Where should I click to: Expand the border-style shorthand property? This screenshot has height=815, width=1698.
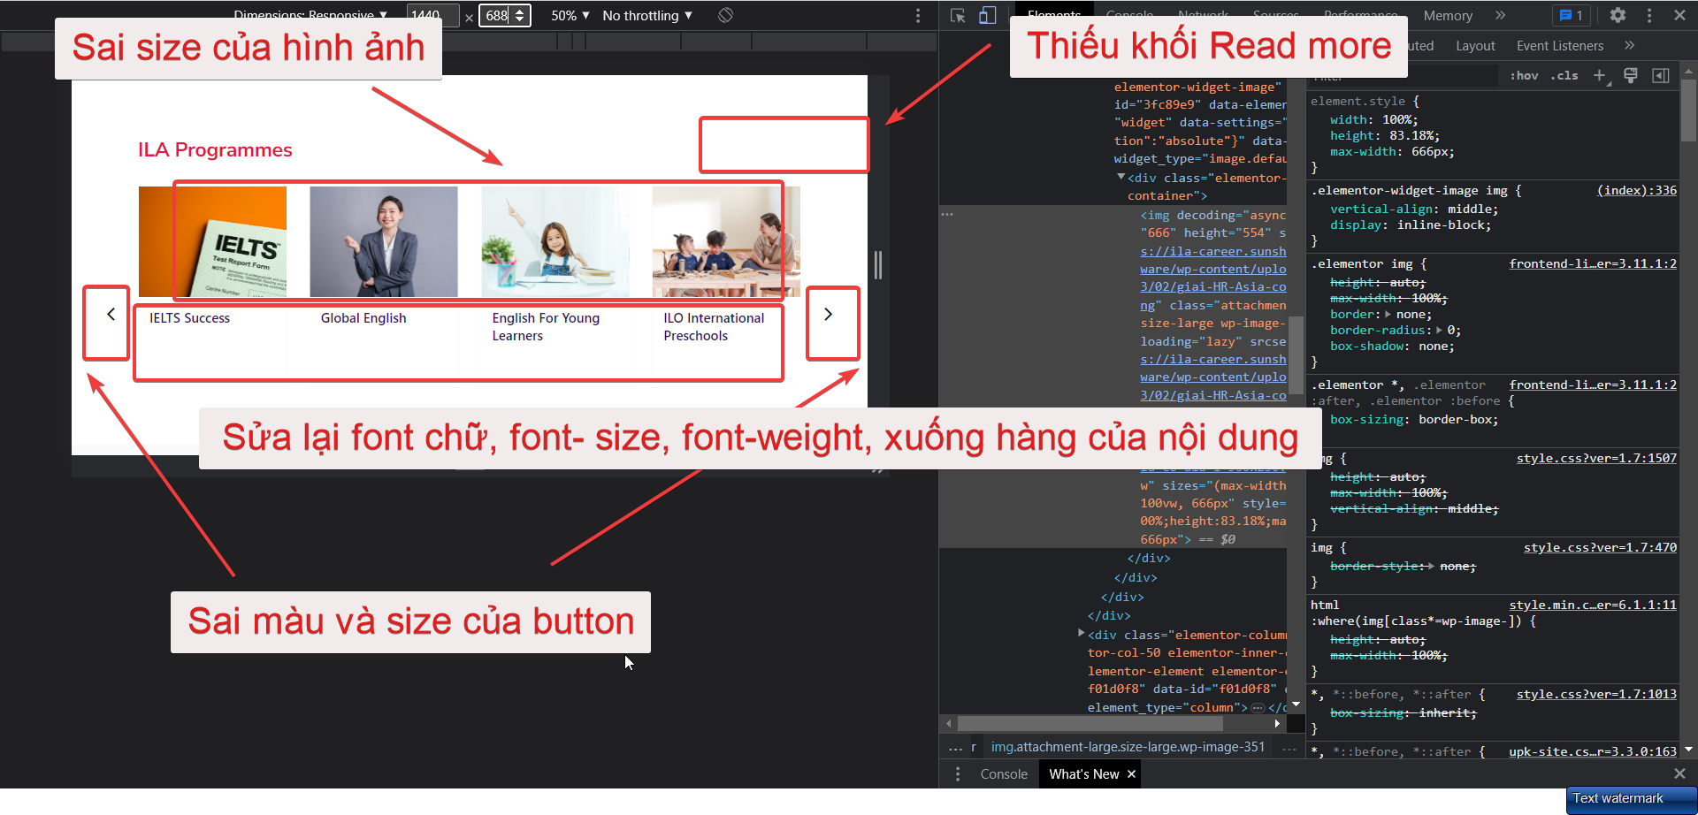(x=1431, y=567)
